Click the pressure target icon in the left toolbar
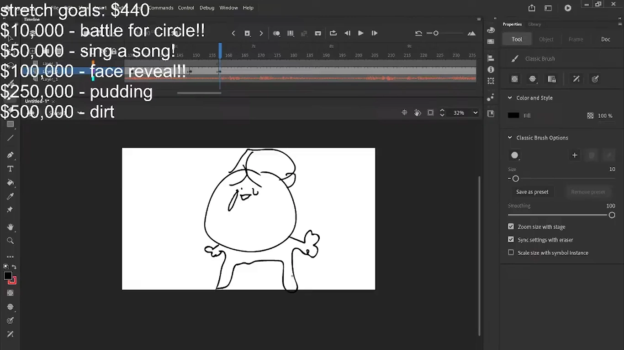This screenshot has width=624, height=350. pos(10,320)
